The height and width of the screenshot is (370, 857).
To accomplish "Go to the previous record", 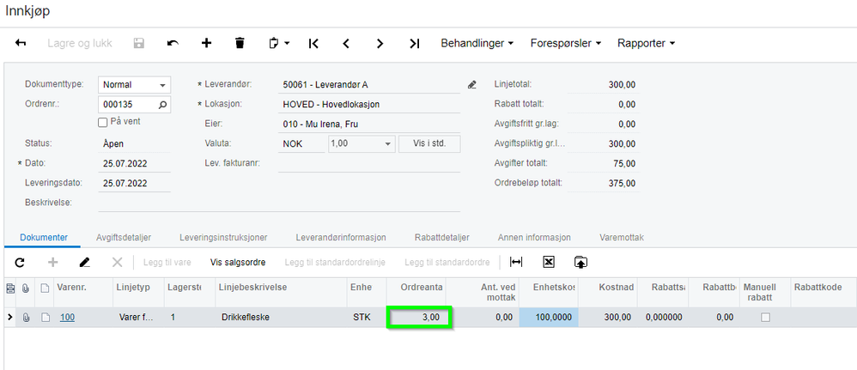I will click(x=346, y=43).
